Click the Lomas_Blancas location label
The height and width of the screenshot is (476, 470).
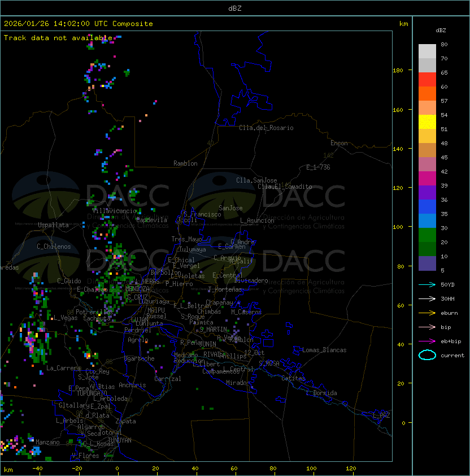pyautogui.click(x=324, y=350)
